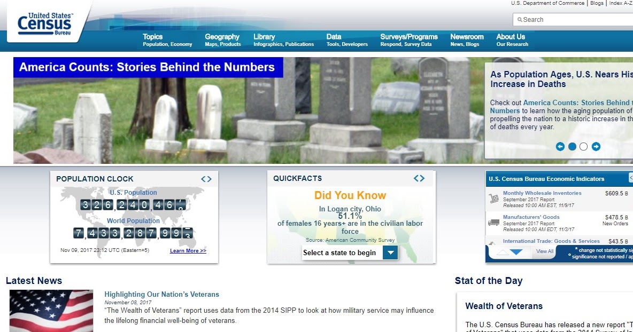Open the Topics menu

[x=167, y=40]
